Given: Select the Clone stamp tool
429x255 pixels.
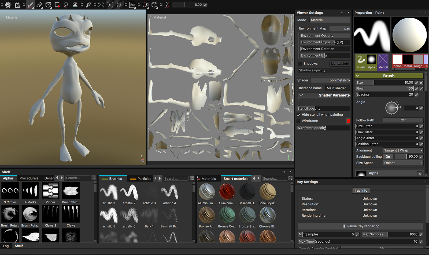Looking at the screenshot, I should (x=76, y=5).
